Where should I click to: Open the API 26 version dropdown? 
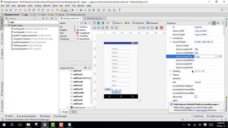(128, 23)
